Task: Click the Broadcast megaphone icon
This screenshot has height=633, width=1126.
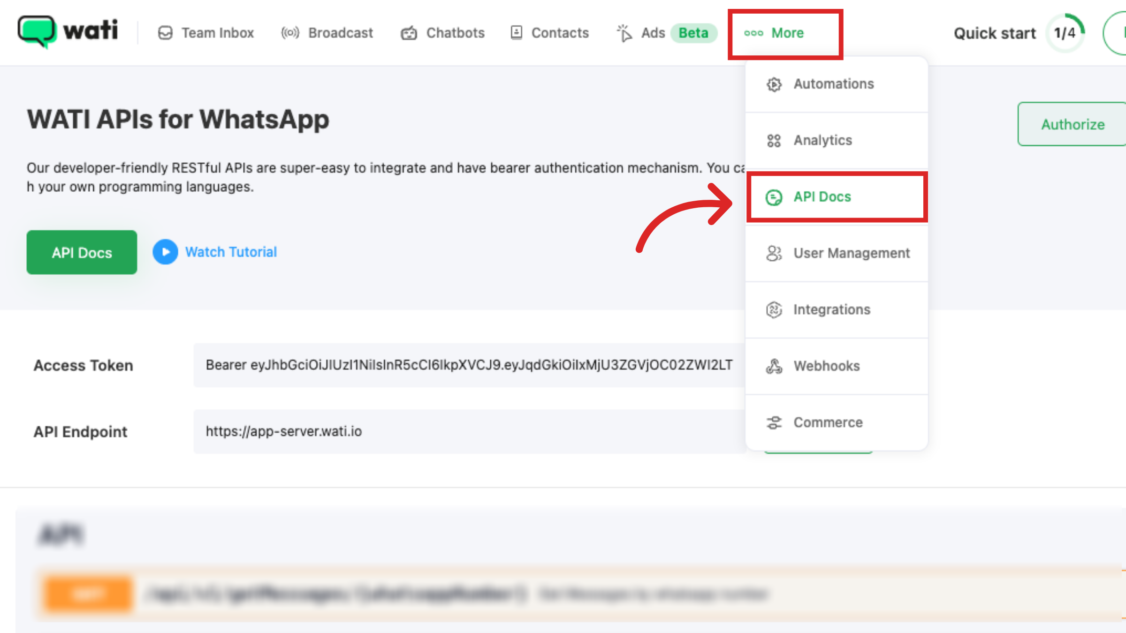Action: pos(289,32)
